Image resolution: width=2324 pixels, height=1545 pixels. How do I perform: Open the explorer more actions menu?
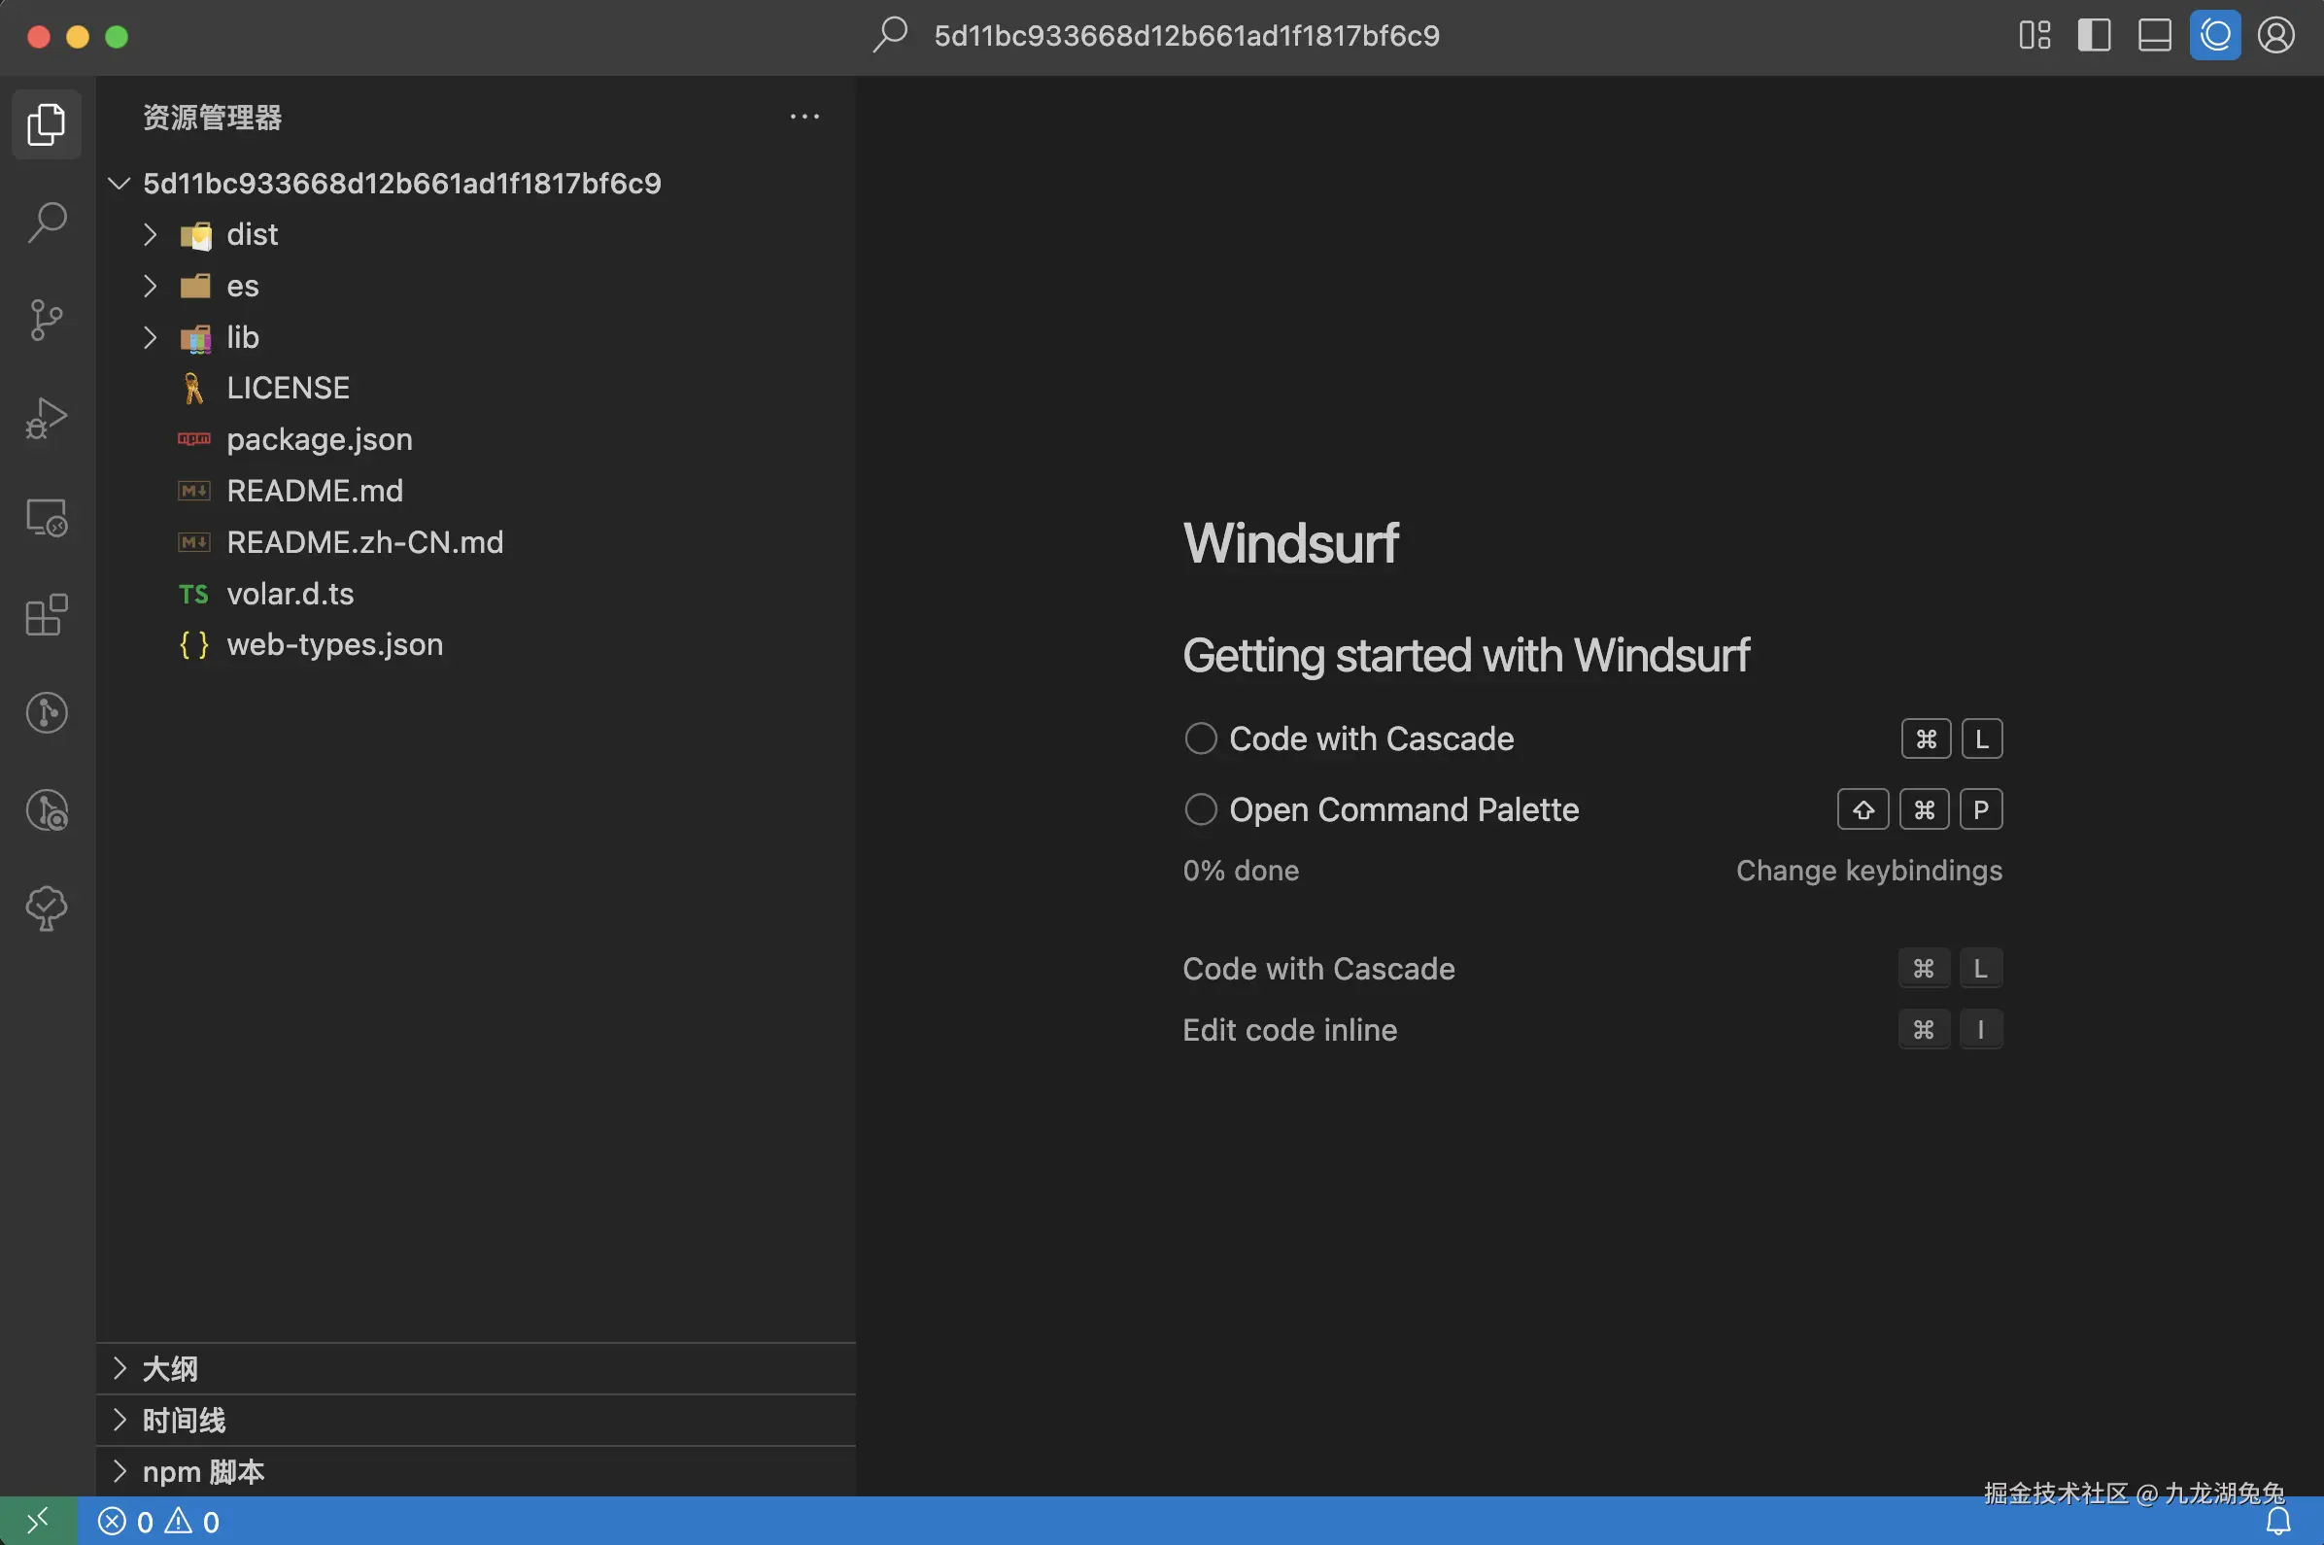803,118
